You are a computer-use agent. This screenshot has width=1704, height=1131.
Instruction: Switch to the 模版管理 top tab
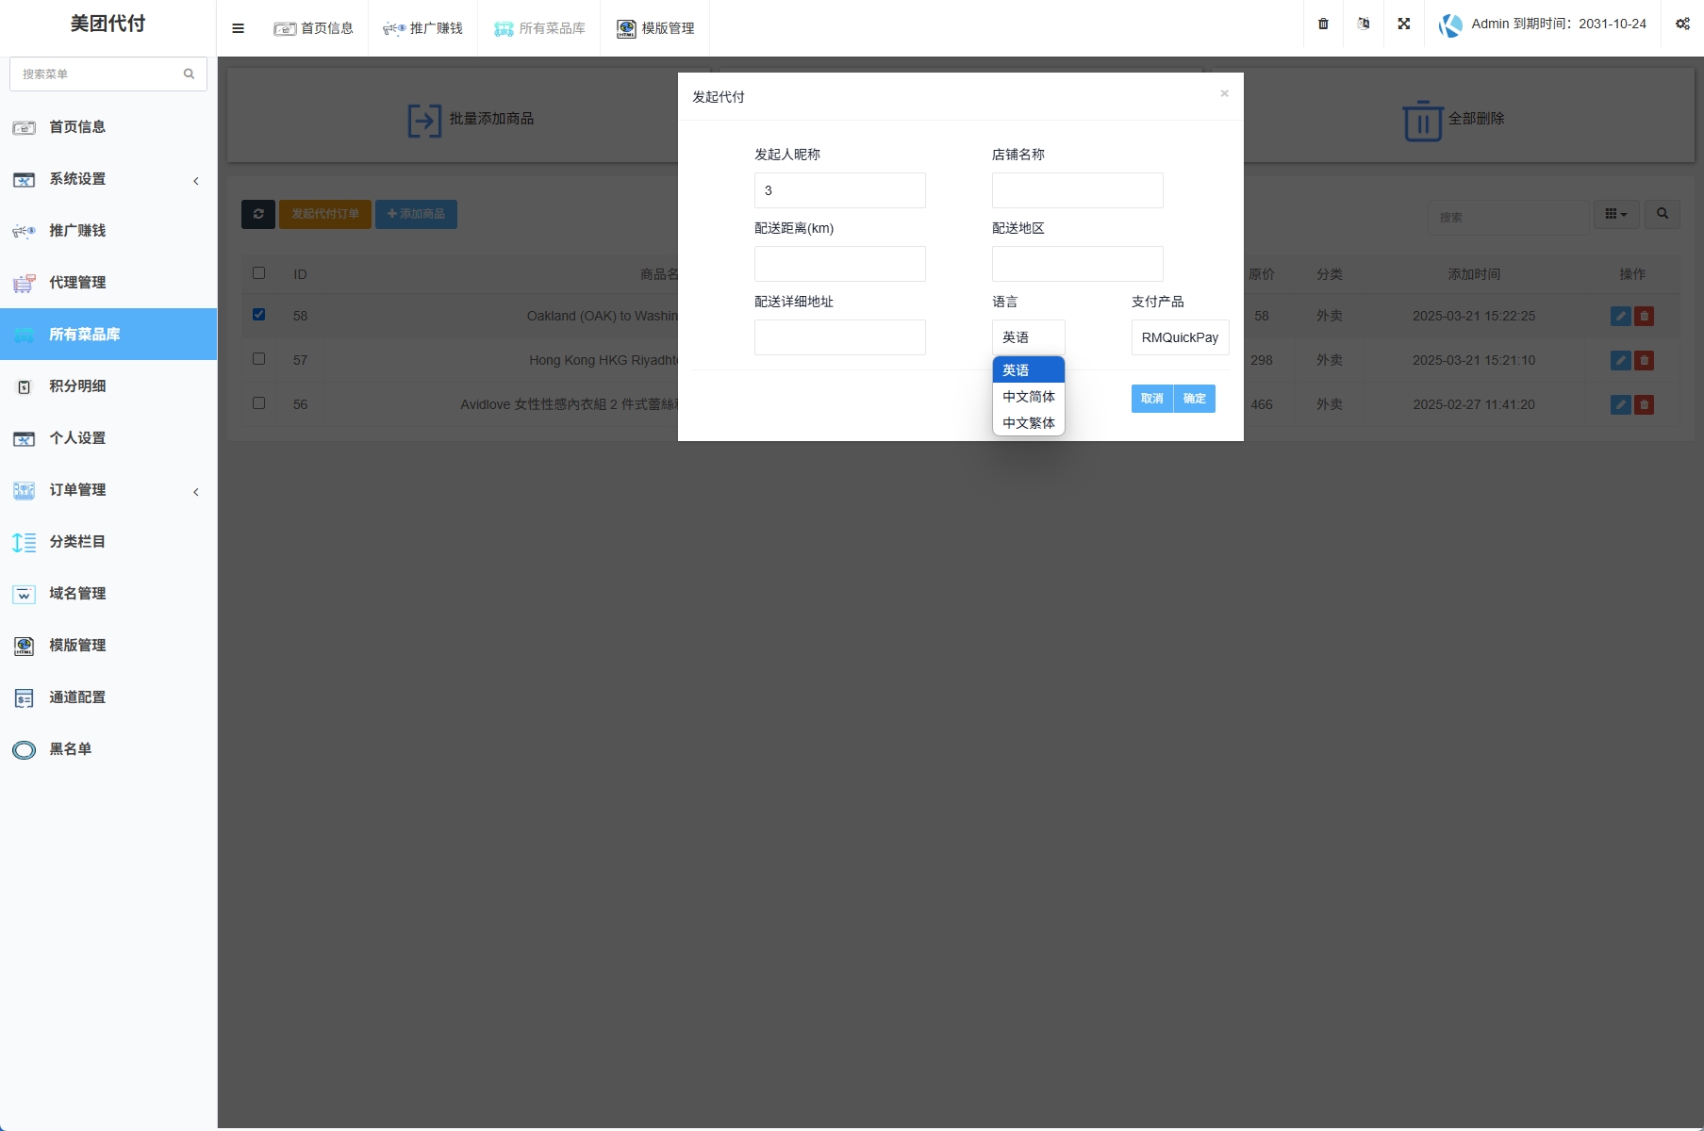(655, 28)
